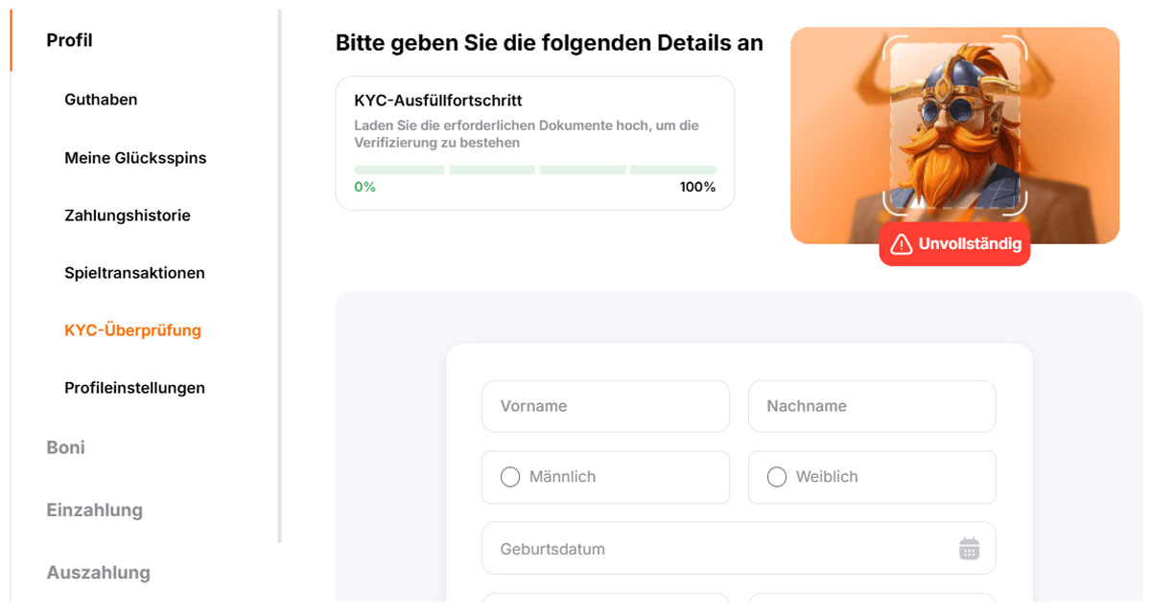Open Zahlungshistorie in the sidebar

click(x=128, y=216)
